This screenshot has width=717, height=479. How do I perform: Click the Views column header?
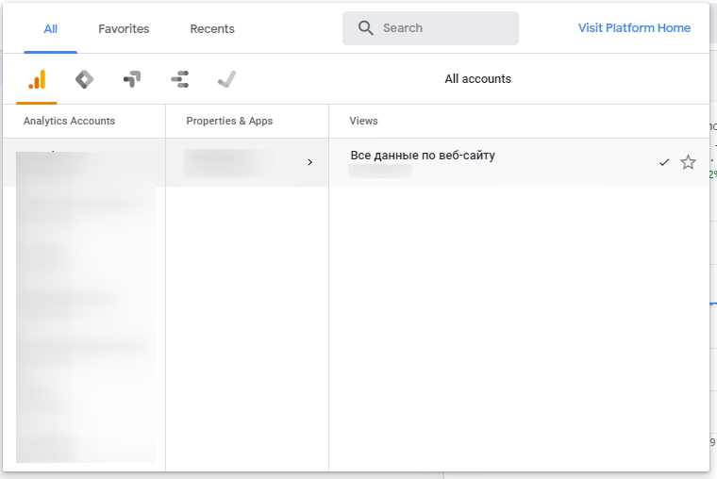tap(363, 121)
